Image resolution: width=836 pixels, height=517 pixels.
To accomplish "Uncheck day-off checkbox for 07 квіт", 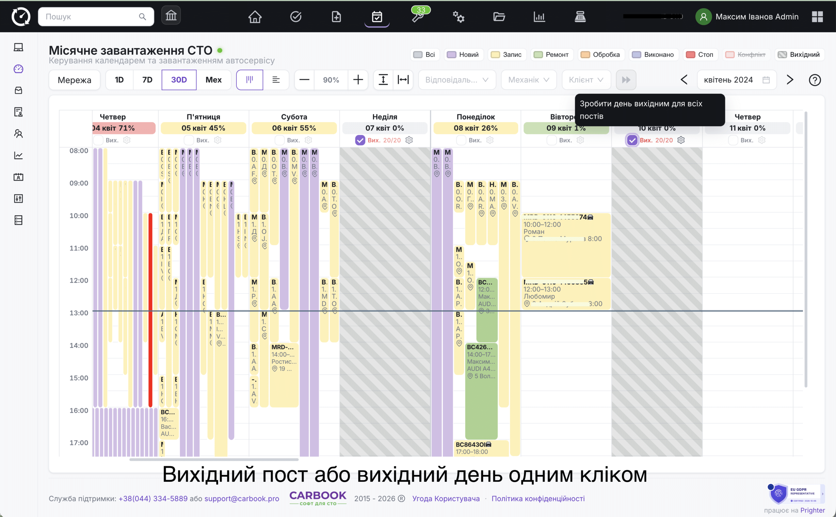I will [x=360, y=140].
